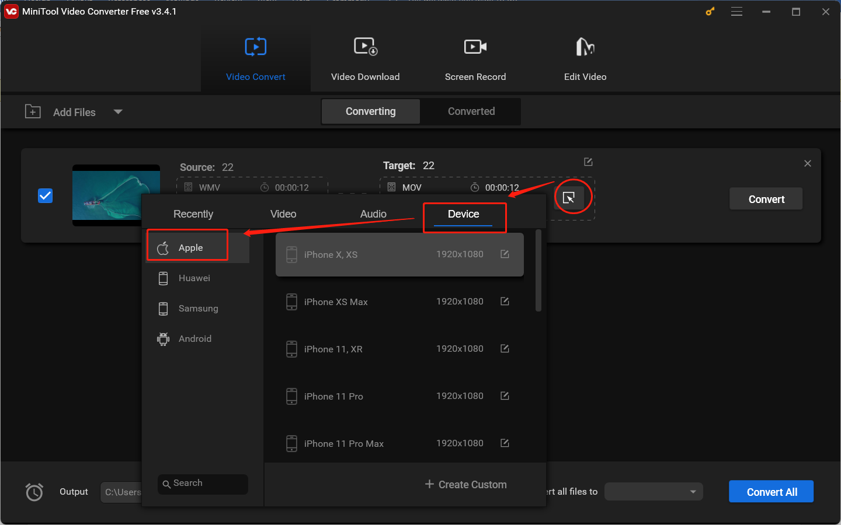Open the Edit Video module
Viewport: 841px width, 525px height.
[x=585, y=59]
